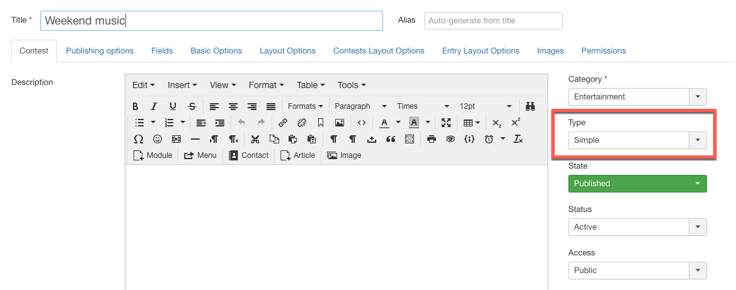Open source code view
This screenshot has height=290, width=736.
coord(362,123)
